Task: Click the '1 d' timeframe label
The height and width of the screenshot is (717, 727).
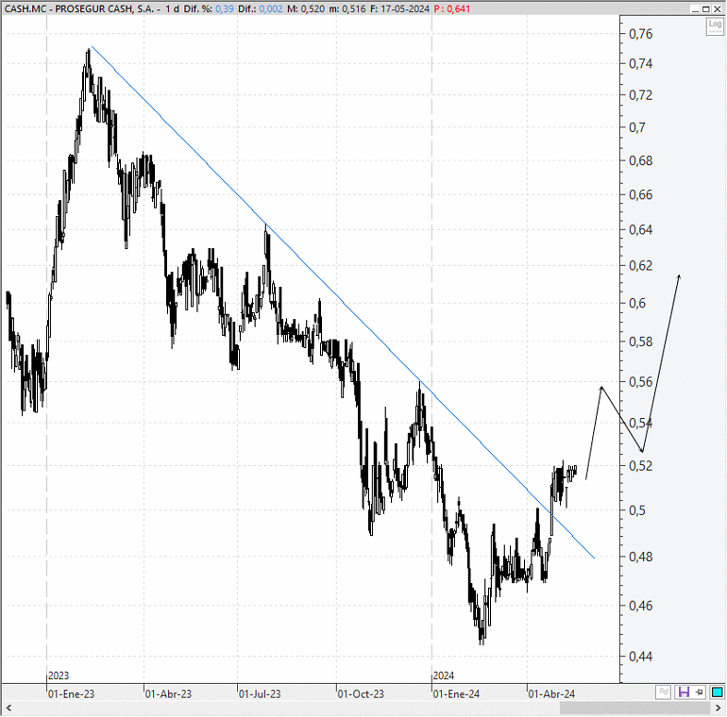Action: pos(173,8)
